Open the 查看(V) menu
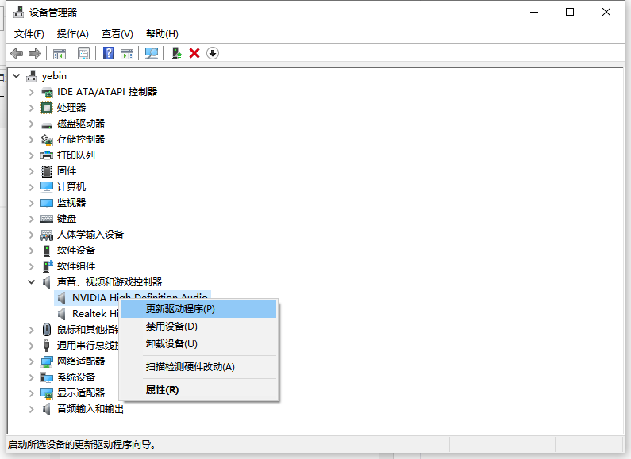Viewport: 631px width, 459px height. pyautogui.click(x=117, y=34)
